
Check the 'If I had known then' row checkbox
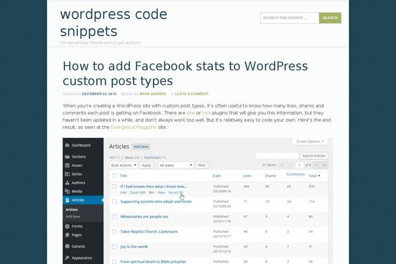[x=114, y=186]
